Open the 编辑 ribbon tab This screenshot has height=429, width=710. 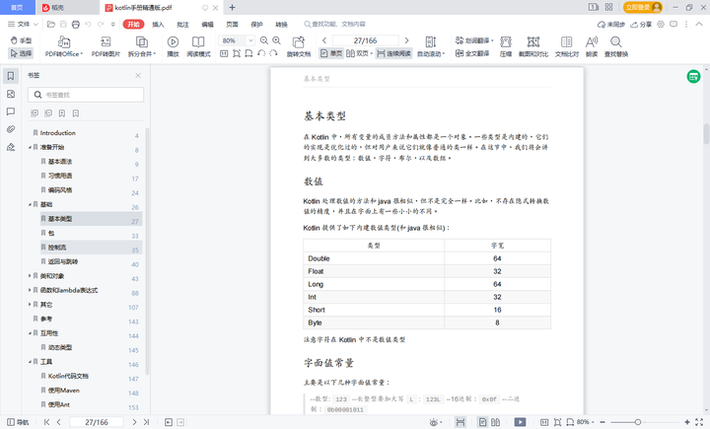[x=207, y=25]
